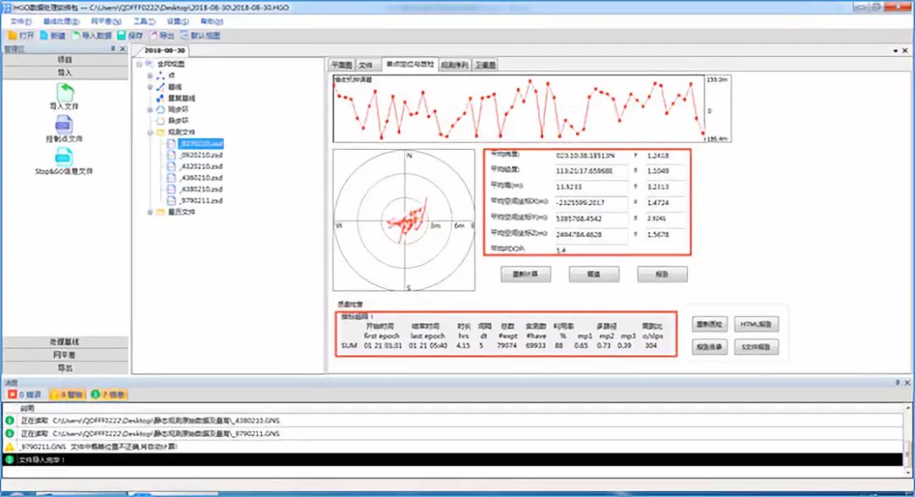Switch to the Satellite Map (卫星图) tab
Viewport: 915px width, 497px height.
coord(485,64)
